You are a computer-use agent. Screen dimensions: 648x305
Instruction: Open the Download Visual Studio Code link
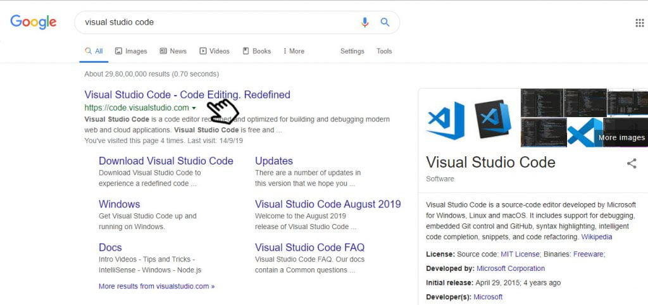pos(166,161)
